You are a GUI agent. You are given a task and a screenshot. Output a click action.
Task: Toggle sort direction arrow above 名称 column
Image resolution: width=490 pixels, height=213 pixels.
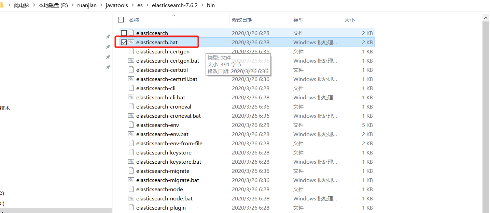(173, 15)
